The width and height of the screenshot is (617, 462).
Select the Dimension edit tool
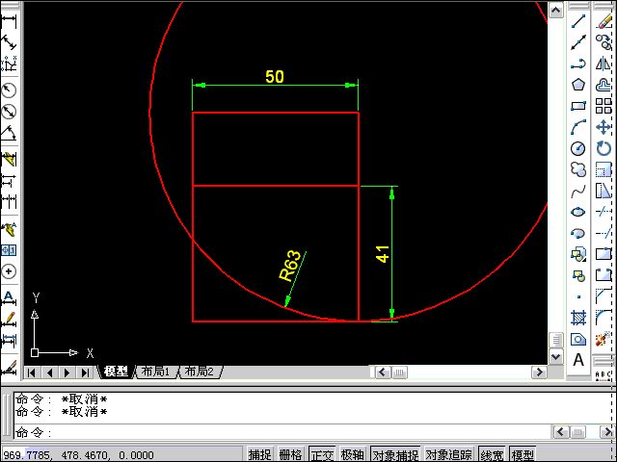pos(9,298)
